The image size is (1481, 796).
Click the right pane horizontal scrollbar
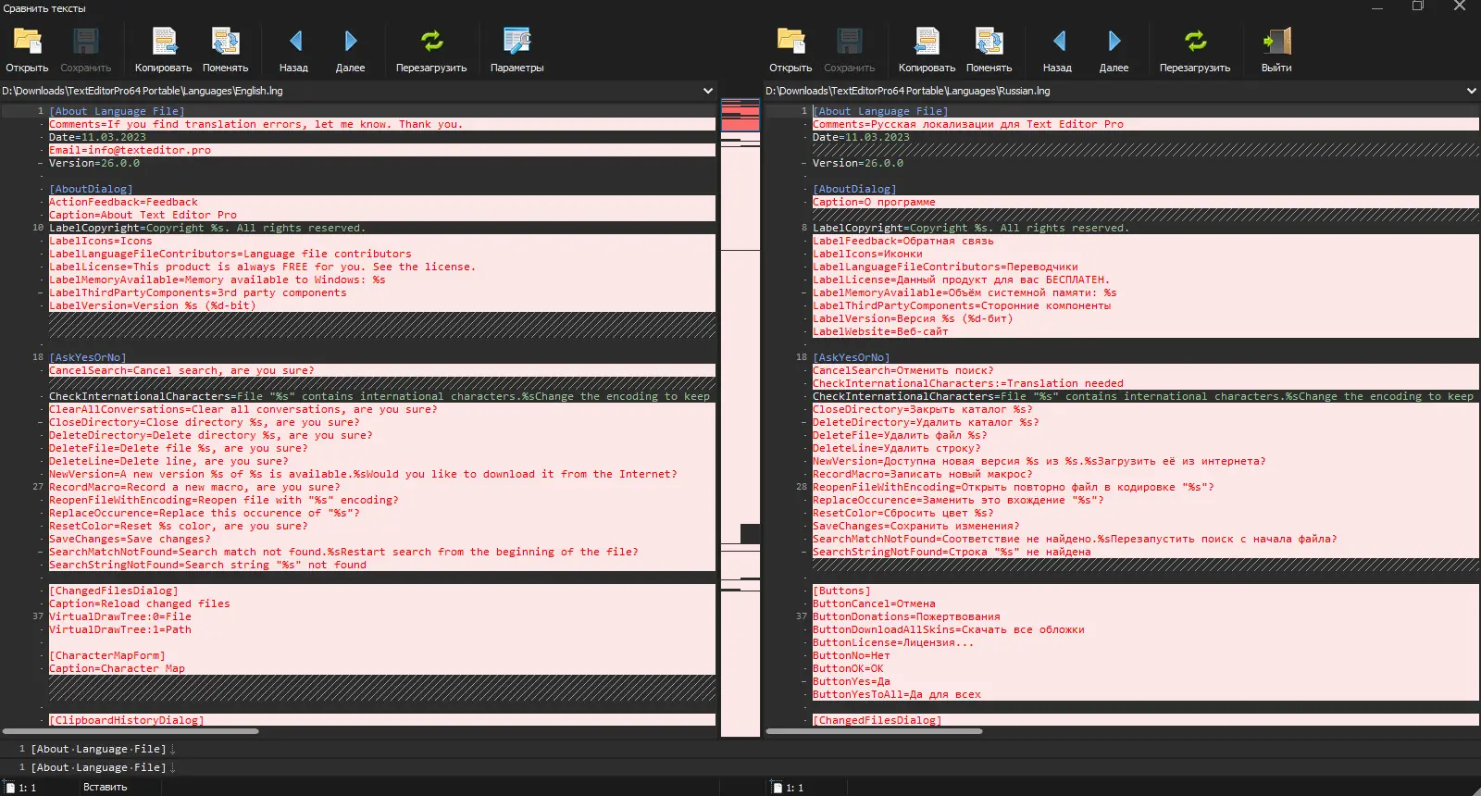(874, 731)
